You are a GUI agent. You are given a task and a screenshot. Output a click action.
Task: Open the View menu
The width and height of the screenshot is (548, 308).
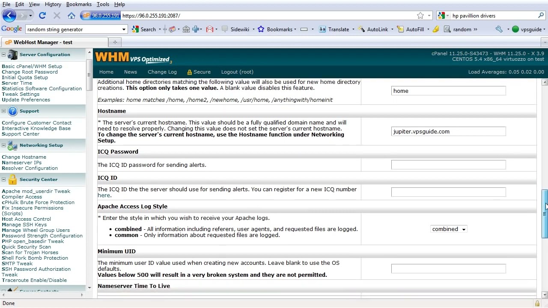[34, 4]
